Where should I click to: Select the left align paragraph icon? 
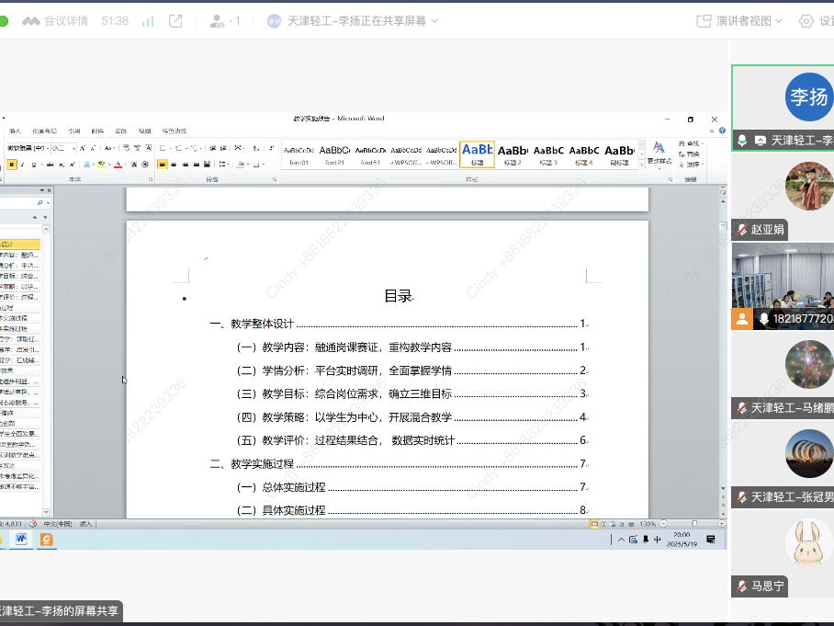163,165
